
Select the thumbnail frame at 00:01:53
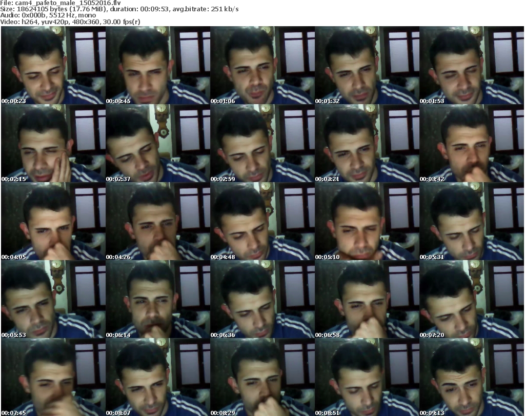[x=472, y=65]
